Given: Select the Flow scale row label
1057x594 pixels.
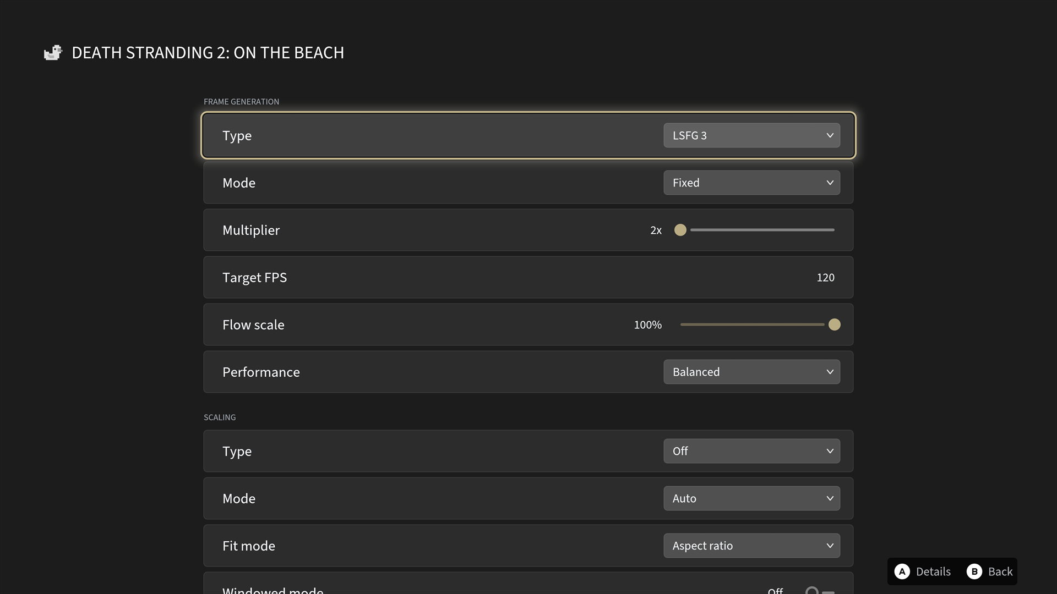Looking at the screenshot, I should 253,325.
